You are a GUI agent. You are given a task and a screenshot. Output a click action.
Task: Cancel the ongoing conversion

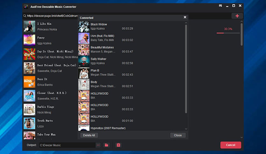click(231, 145)
